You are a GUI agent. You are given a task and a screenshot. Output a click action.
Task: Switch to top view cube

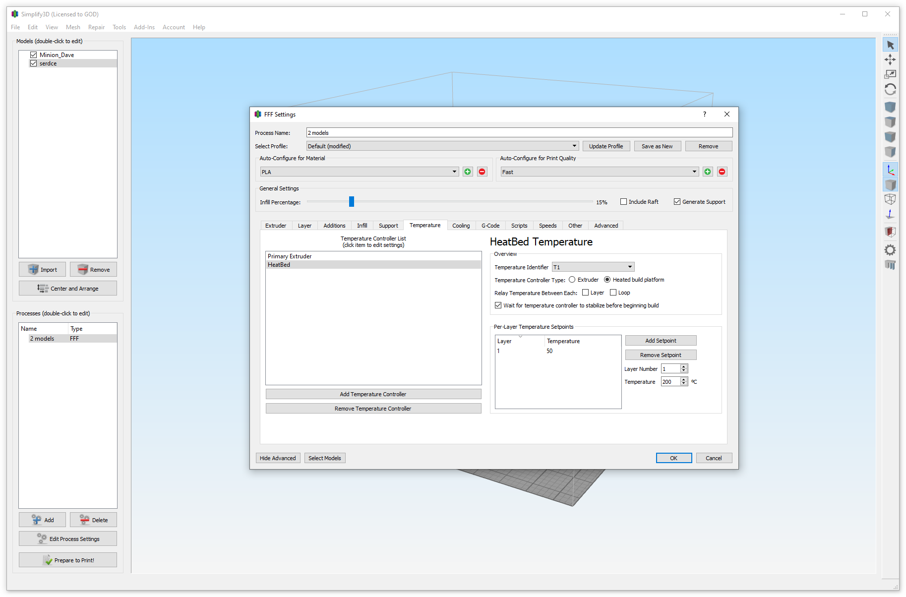pyautogui.click(x=890, y=122)
